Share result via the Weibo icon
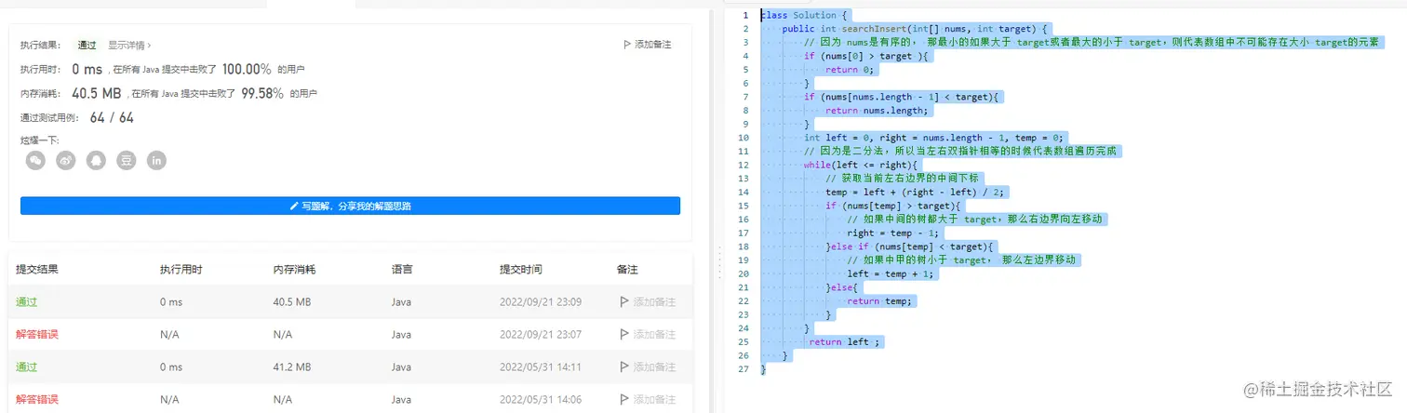This screenshot has width=1407, height=413. point(65,161)
